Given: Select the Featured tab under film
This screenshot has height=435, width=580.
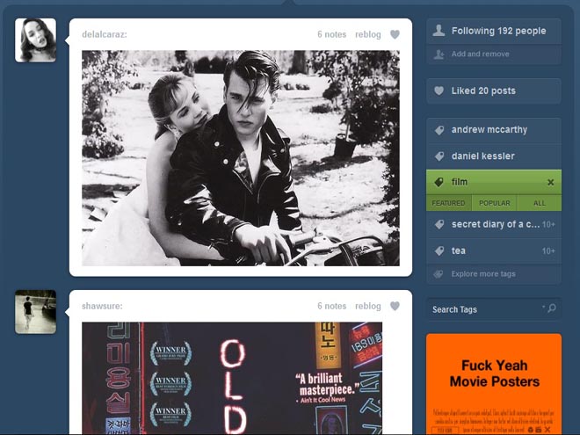Looking at the screenshot, I should pos(448,203).
